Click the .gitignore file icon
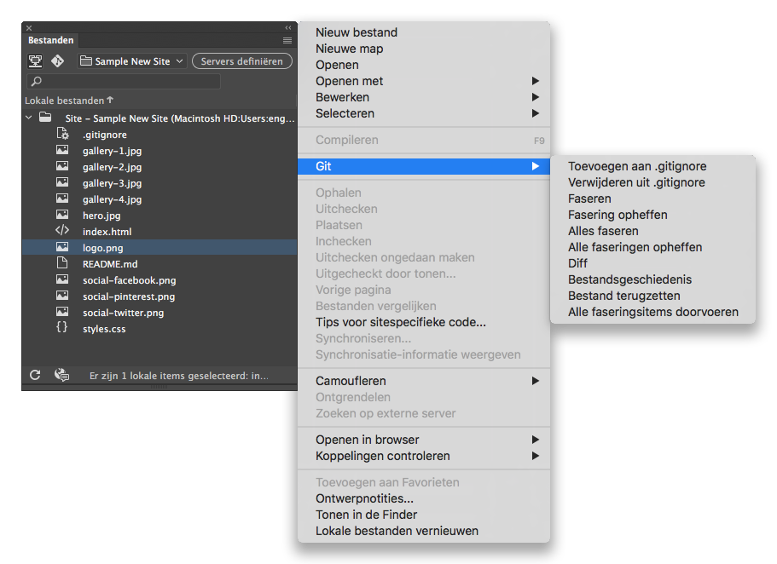This screenshot has width=777, height=564. [x=62, y=134]
